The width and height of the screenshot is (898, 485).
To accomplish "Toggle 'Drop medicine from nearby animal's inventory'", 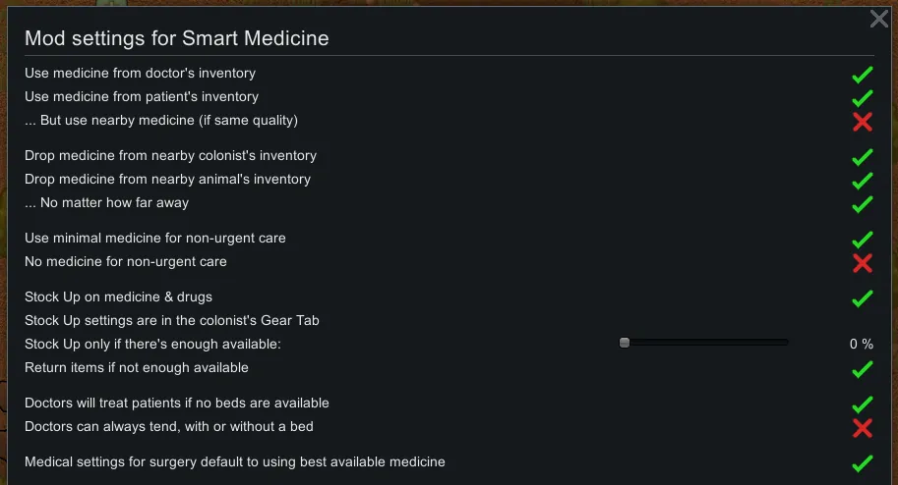I will coord(862,180).
